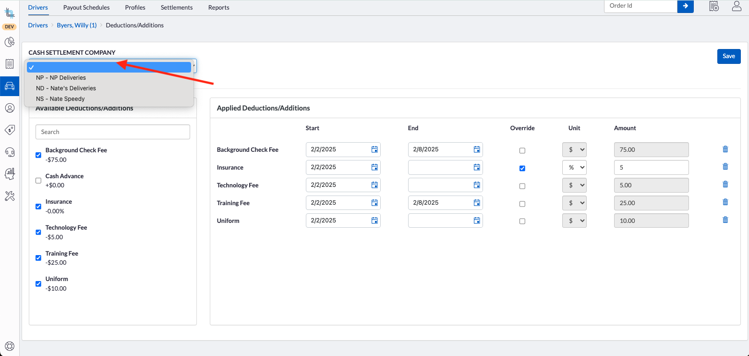Image resolution: width=749 pixels, height=356 pixels.
Task: Open the pricing tag sidebar icon
Action: [10, 130]
